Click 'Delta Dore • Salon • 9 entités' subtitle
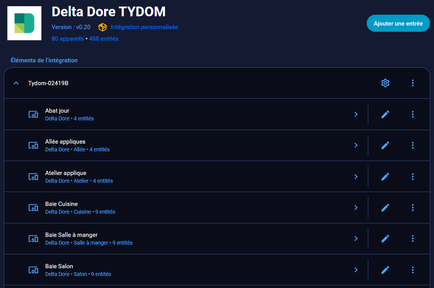The height and width of the screenshot is (288, 434). 78,274
